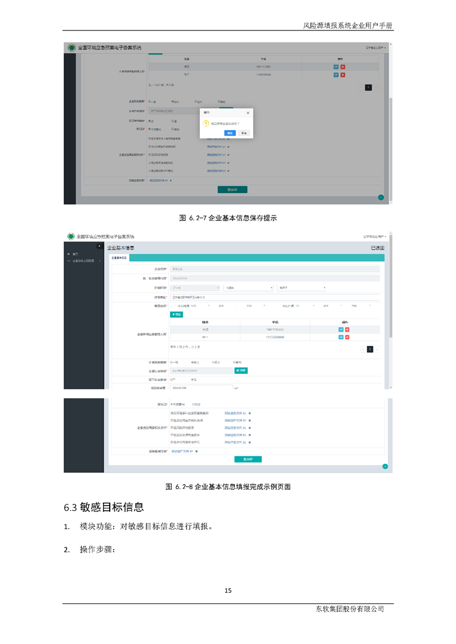Click edit icon in second contact row, Figure 6.2-7
The height and width of the screenshot is (644, 456).
(x=335, y=75)
